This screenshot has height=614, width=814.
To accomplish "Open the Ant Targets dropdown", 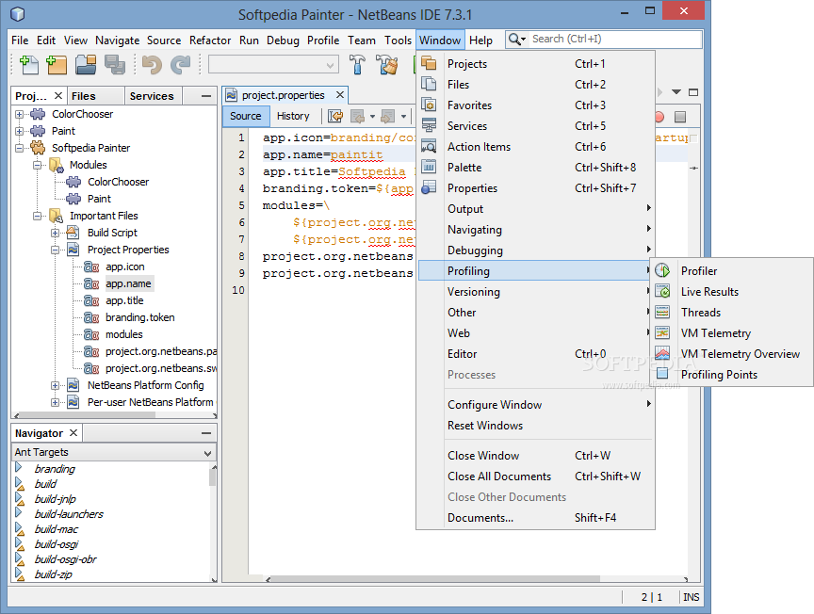I will click(114, 452).
